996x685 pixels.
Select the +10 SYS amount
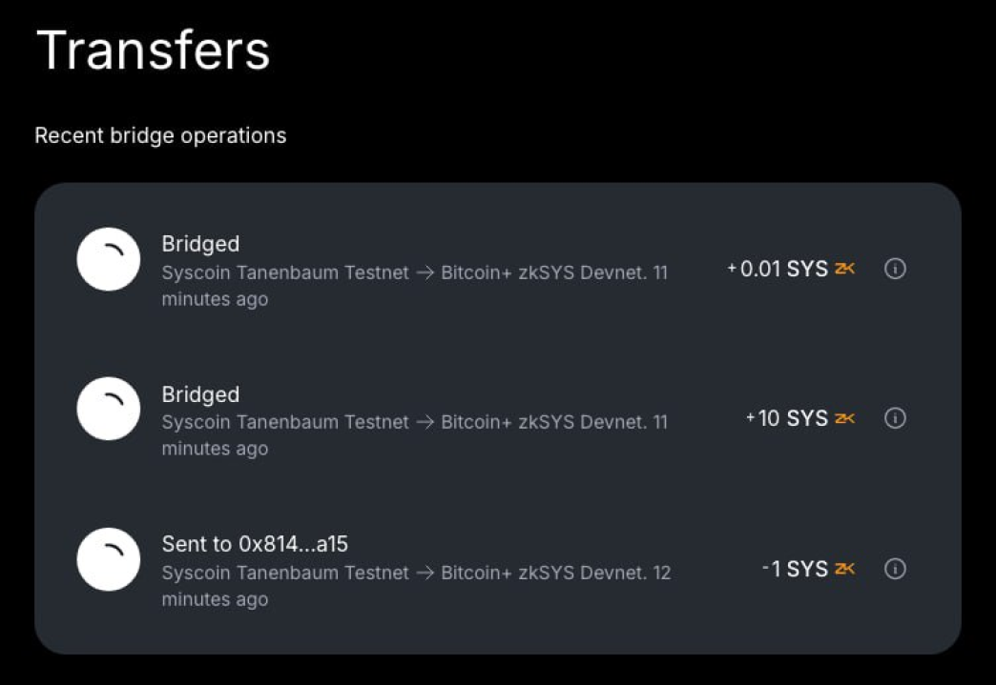point(787,418)
